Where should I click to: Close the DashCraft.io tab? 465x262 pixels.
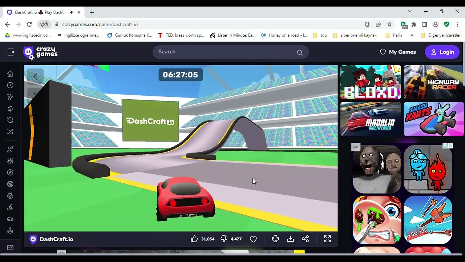pos(79,12)
